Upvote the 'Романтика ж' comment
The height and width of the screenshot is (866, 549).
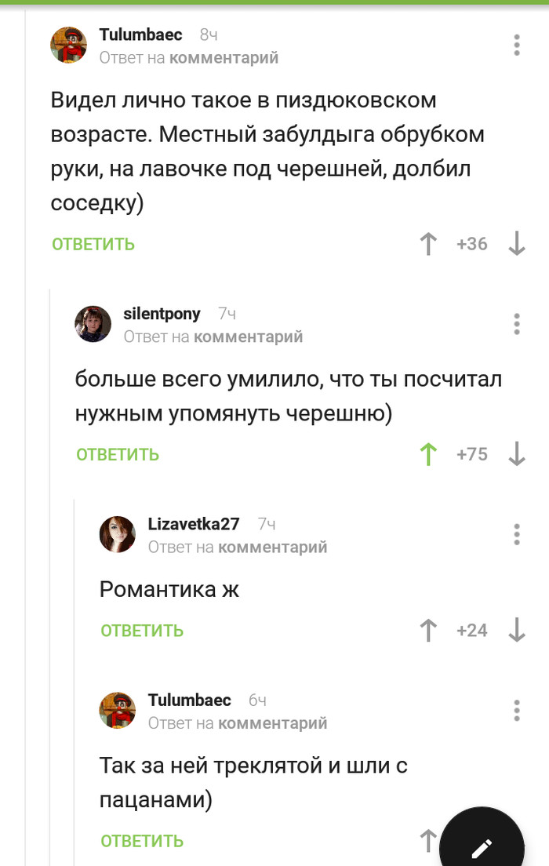[427, 630]
